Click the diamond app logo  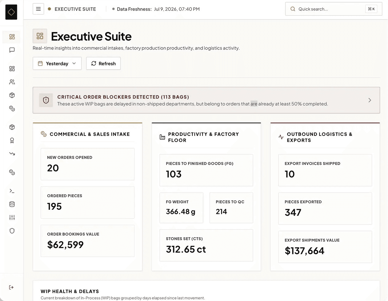(11, 12)
